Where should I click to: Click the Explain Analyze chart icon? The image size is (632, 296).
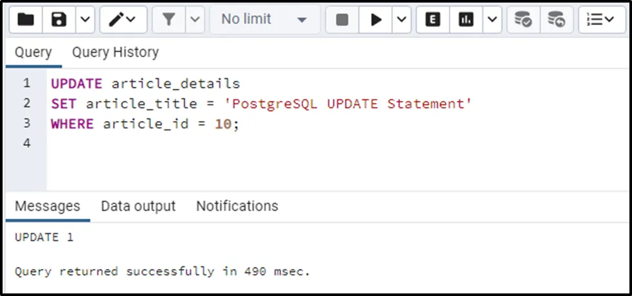click(466, 20)
